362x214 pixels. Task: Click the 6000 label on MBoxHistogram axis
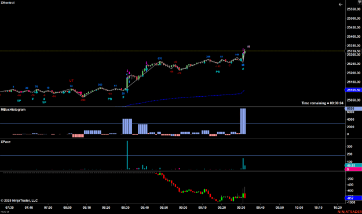pos(350,112)
